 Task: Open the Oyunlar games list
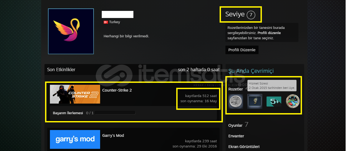pos(235,125)
